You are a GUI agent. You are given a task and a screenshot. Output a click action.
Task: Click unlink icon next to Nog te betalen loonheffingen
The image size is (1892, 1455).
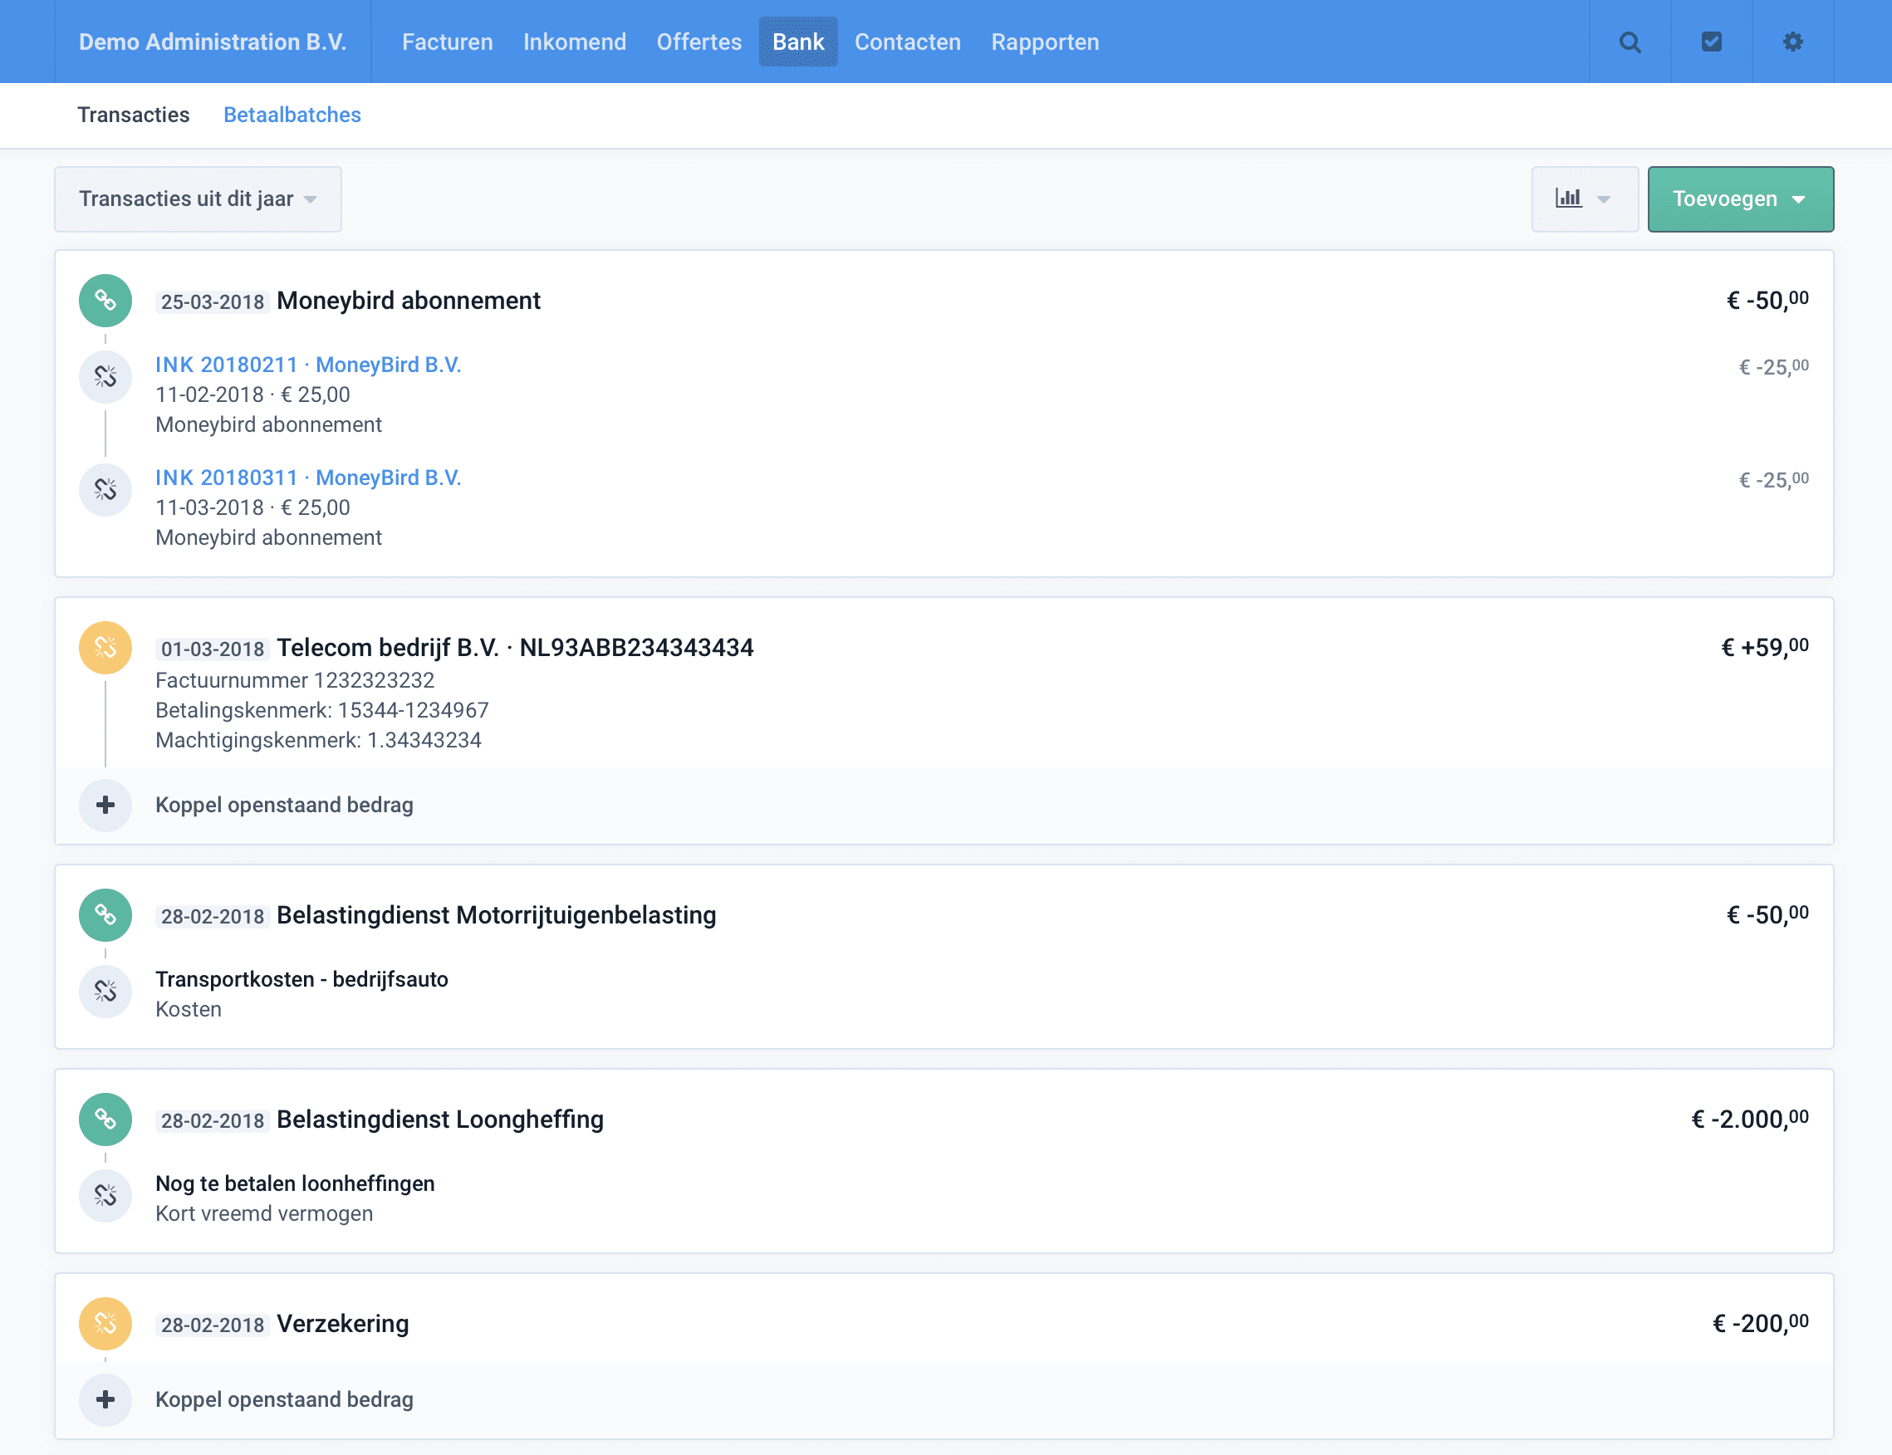click(105, 1196)
